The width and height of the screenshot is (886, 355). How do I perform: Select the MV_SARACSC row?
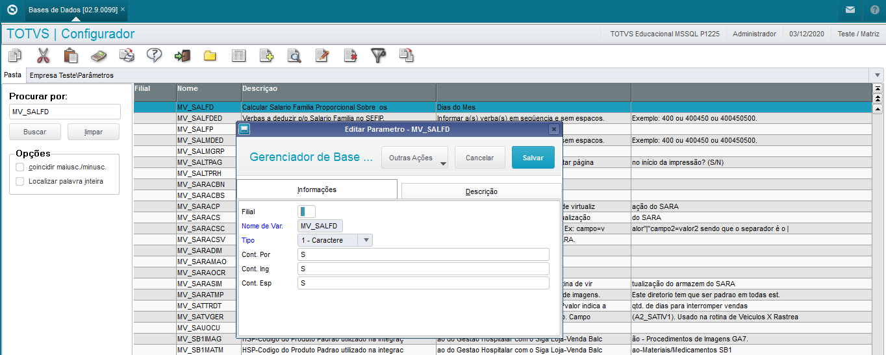(x=502, y=228)
